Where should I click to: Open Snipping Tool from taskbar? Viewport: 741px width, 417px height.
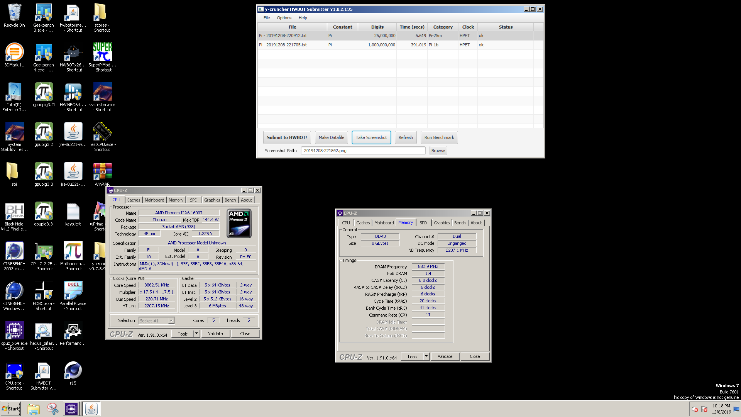point(53,409)
